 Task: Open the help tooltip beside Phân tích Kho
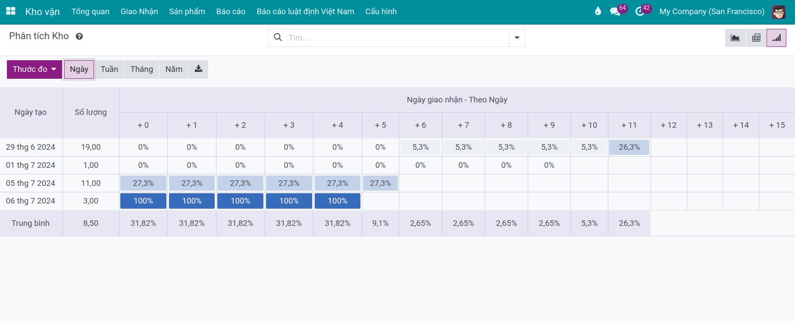click(79, 37)
